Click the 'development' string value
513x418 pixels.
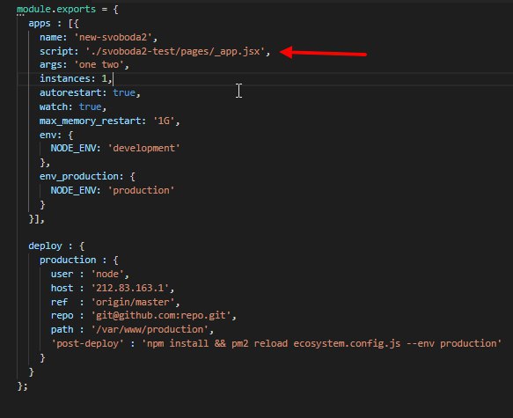click(x=144, y=148)
